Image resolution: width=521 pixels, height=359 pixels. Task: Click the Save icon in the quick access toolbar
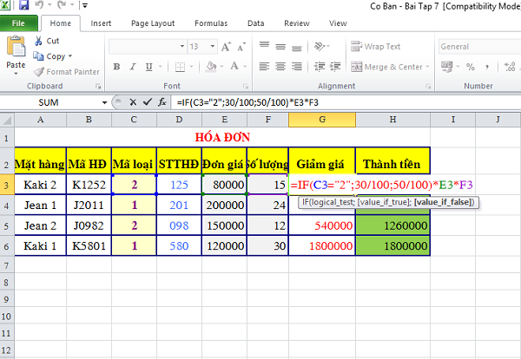pos(23,7)
